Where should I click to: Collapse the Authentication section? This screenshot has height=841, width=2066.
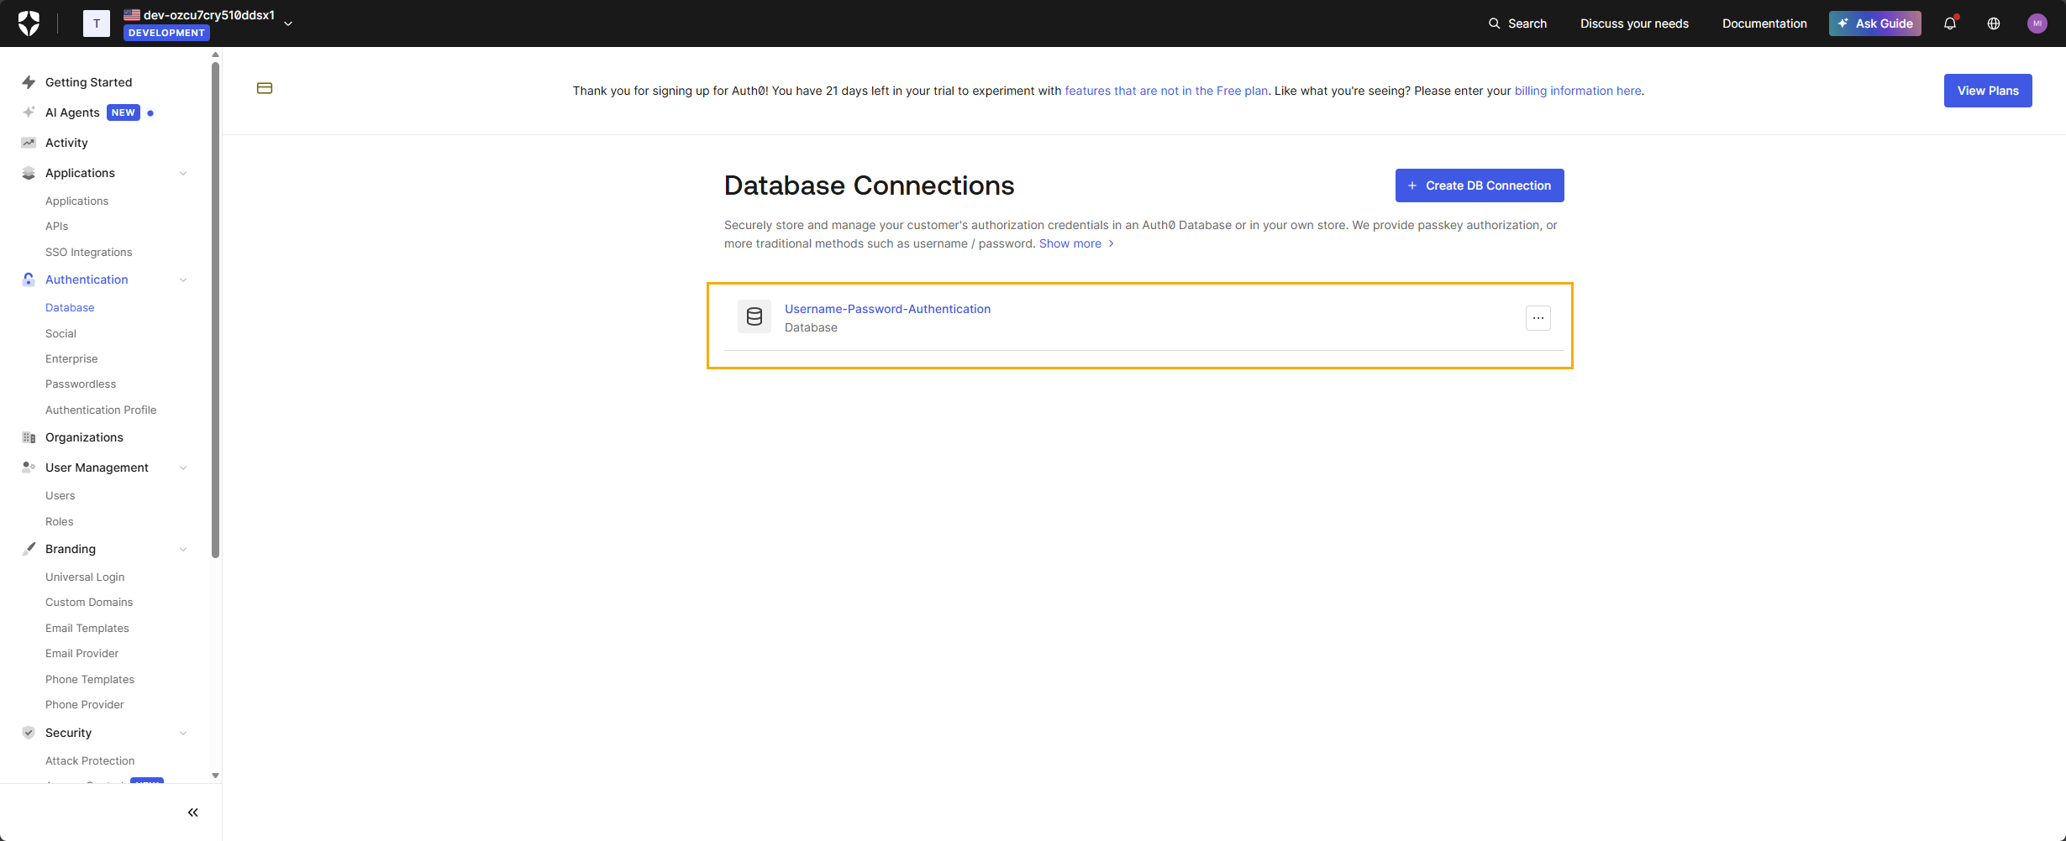tap(183, 279)
